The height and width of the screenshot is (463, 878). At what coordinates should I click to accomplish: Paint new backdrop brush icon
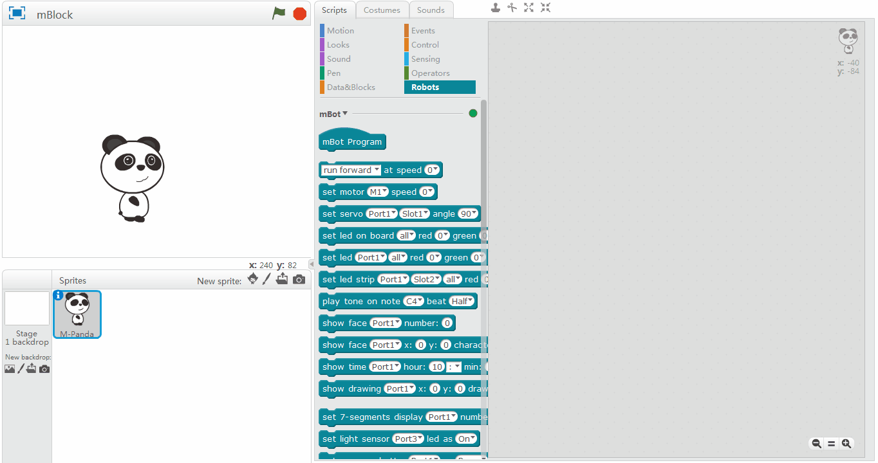(x=21, y=368)
